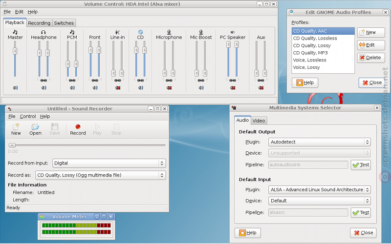Open Record as profile dropdown

[x=101, y=175]
